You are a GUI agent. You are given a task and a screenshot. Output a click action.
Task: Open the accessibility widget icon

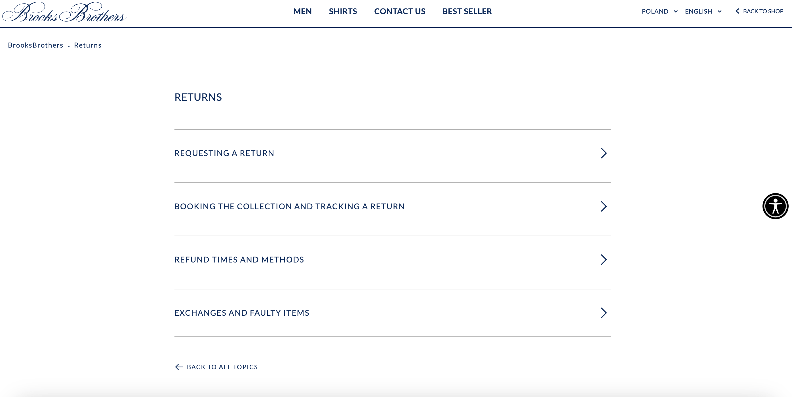775,206
